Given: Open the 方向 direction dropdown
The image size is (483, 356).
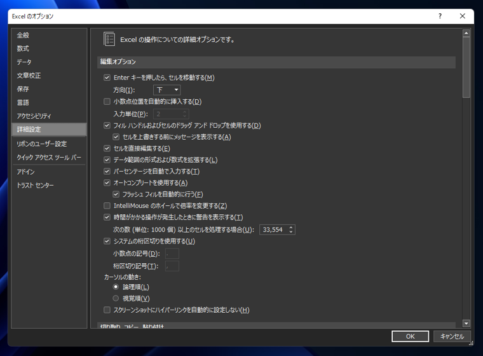Looking at the screenshot, I should click(167, 90).
